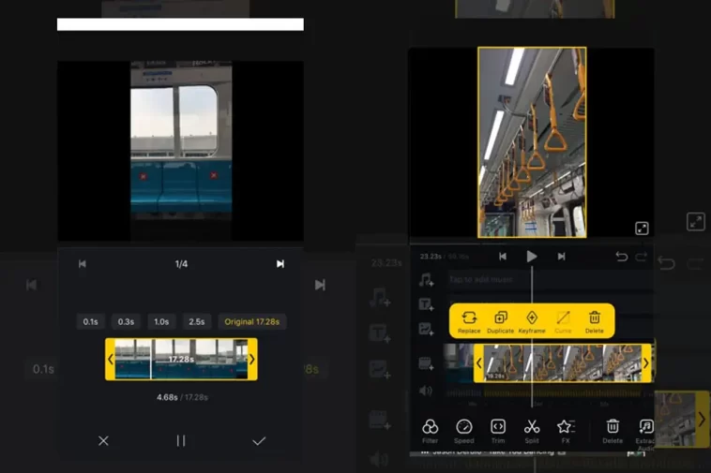The height and width of the screenshot is (473, 711).
Task: Pause playback in trim panel
Action: (181, 441)
